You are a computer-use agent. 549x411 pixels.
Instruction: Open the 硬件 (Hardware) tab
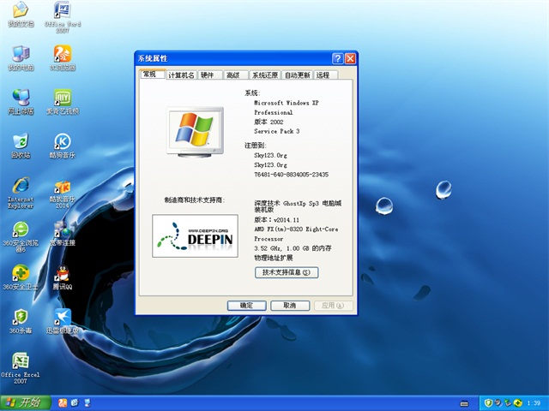(208, 75)
